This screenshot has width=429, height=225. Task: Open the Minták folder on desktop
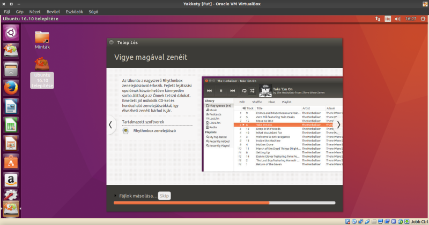[x=42, y=39]
